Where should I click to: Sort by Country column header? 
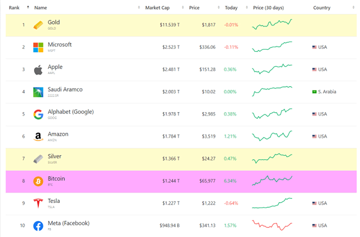[x=322, y=8]
